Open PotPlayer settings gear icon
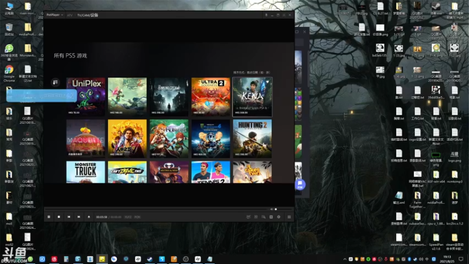The height and width of the screenshot is (264, 469). pyautogui.click(x=279, y=216)
